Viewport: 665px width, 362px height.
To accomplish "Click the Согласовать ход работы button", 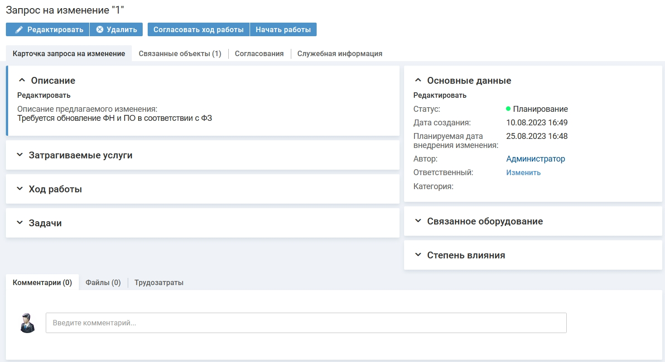I will pos(198,29).
